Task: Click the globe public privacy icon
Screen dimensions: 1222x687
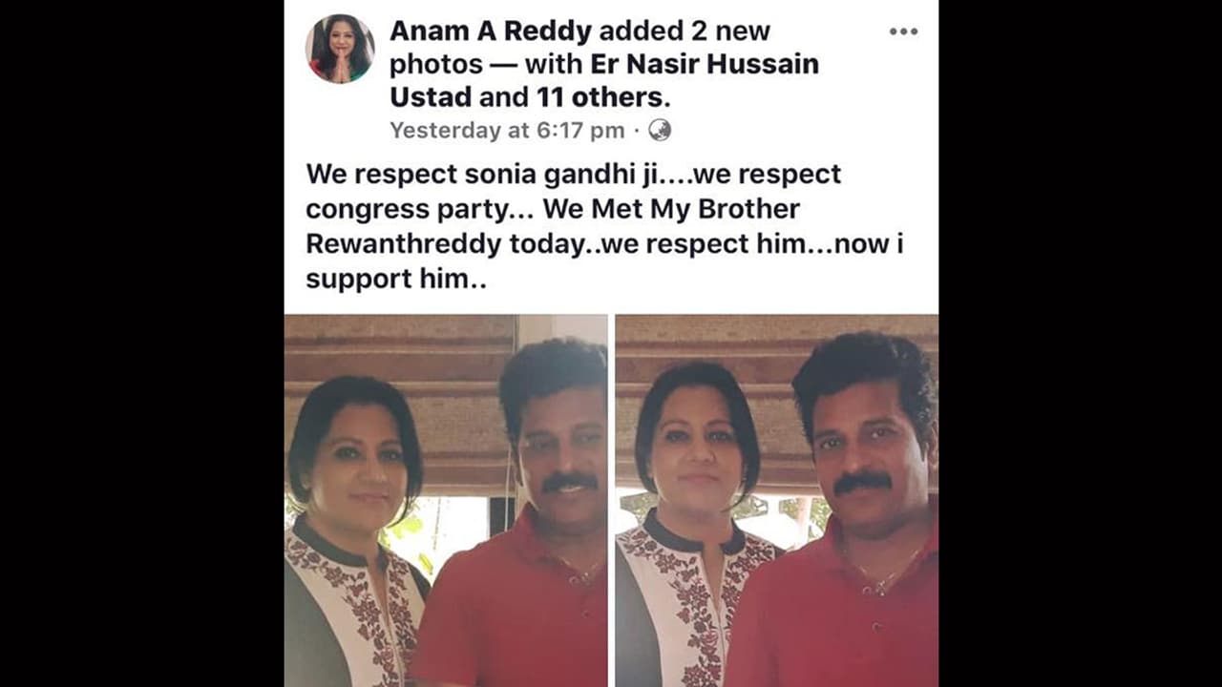Action: coord(660,130)
